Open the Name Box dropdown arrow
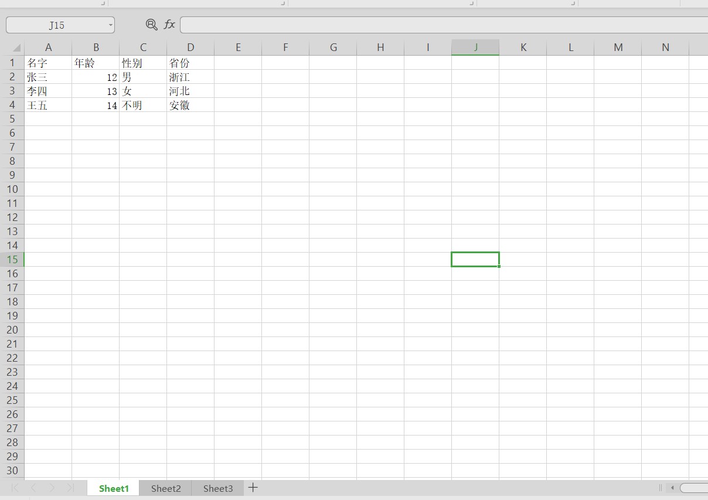Image resolution: width=708 pixels, height=500 pixels. click(x=110, y=25)
